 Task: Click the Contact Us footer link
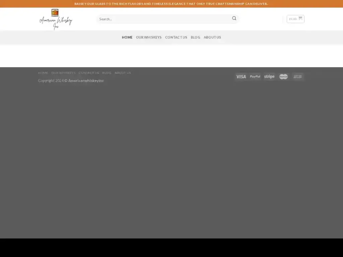89,73
